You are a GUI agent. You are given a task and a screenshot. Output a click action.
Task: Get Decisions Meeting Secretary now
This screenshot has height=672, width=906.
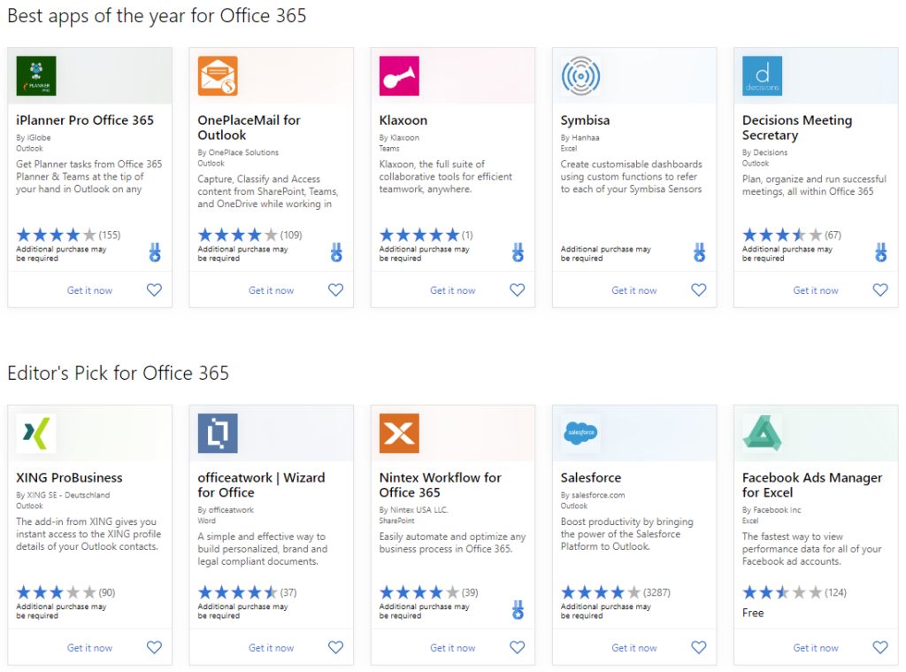pyautogui.click(x=815, y=290)
